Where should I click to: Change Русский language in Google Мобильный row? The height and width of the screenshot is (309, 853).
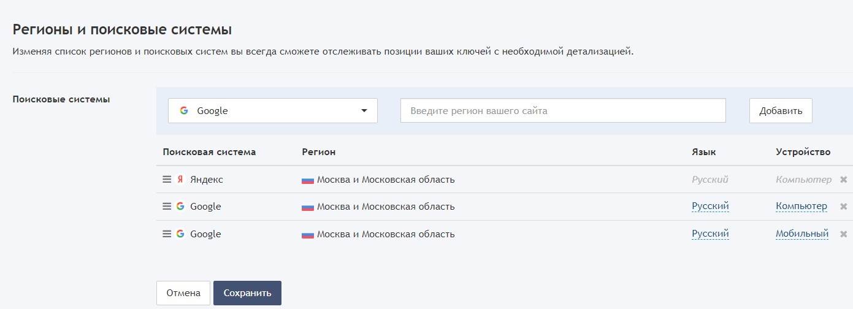[x=710, y=234]
